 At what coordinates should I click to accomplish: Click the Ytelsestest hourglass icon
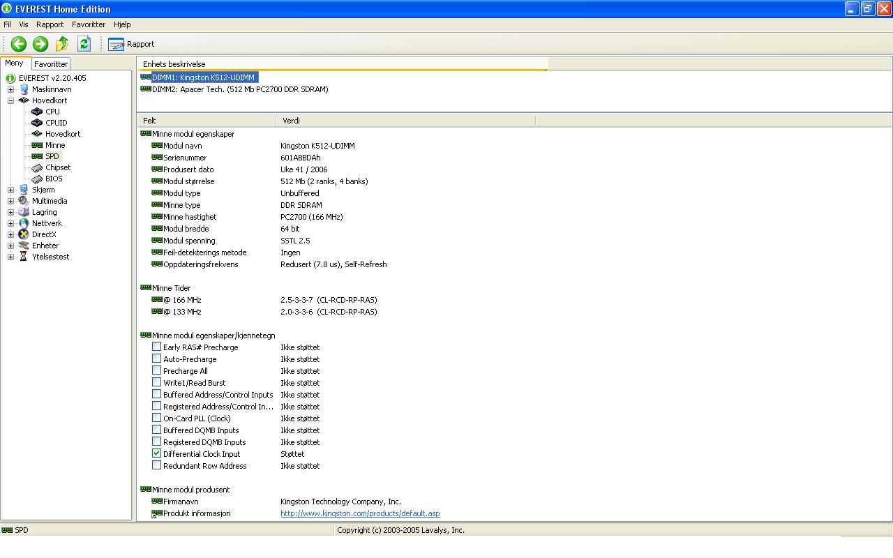pyautogui.click(x=24, y=257)
